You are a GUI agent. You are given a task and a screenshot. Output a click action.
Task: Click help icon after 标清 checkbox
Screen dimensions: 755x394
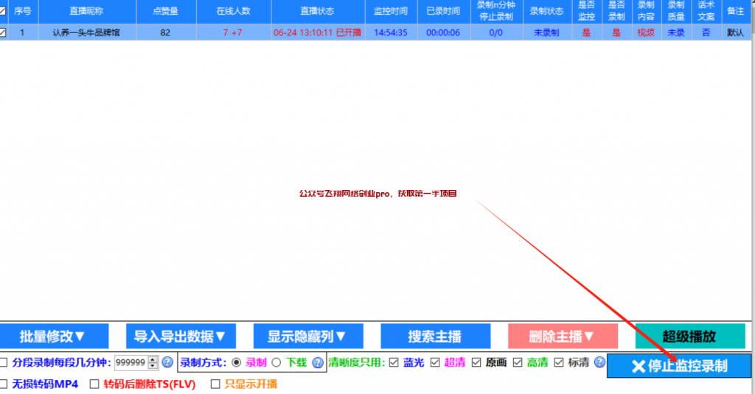click(x=599, y=362)
